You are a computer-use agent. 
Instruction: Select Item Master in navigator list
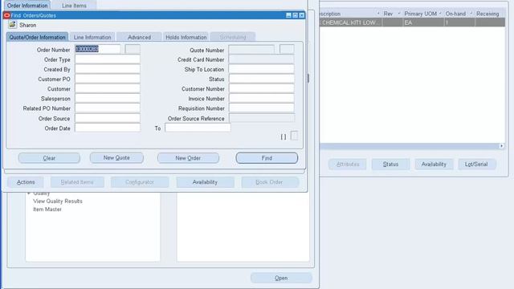47,209
